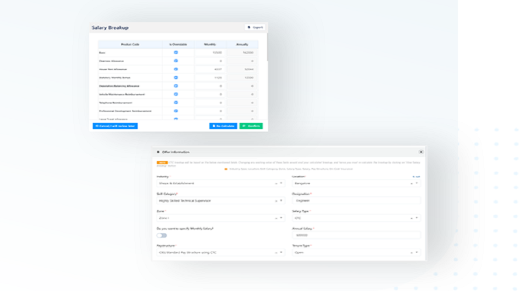
Task: Click the Cancel, I will review later button
Action: pyautogui.click(x=115, y=126)
